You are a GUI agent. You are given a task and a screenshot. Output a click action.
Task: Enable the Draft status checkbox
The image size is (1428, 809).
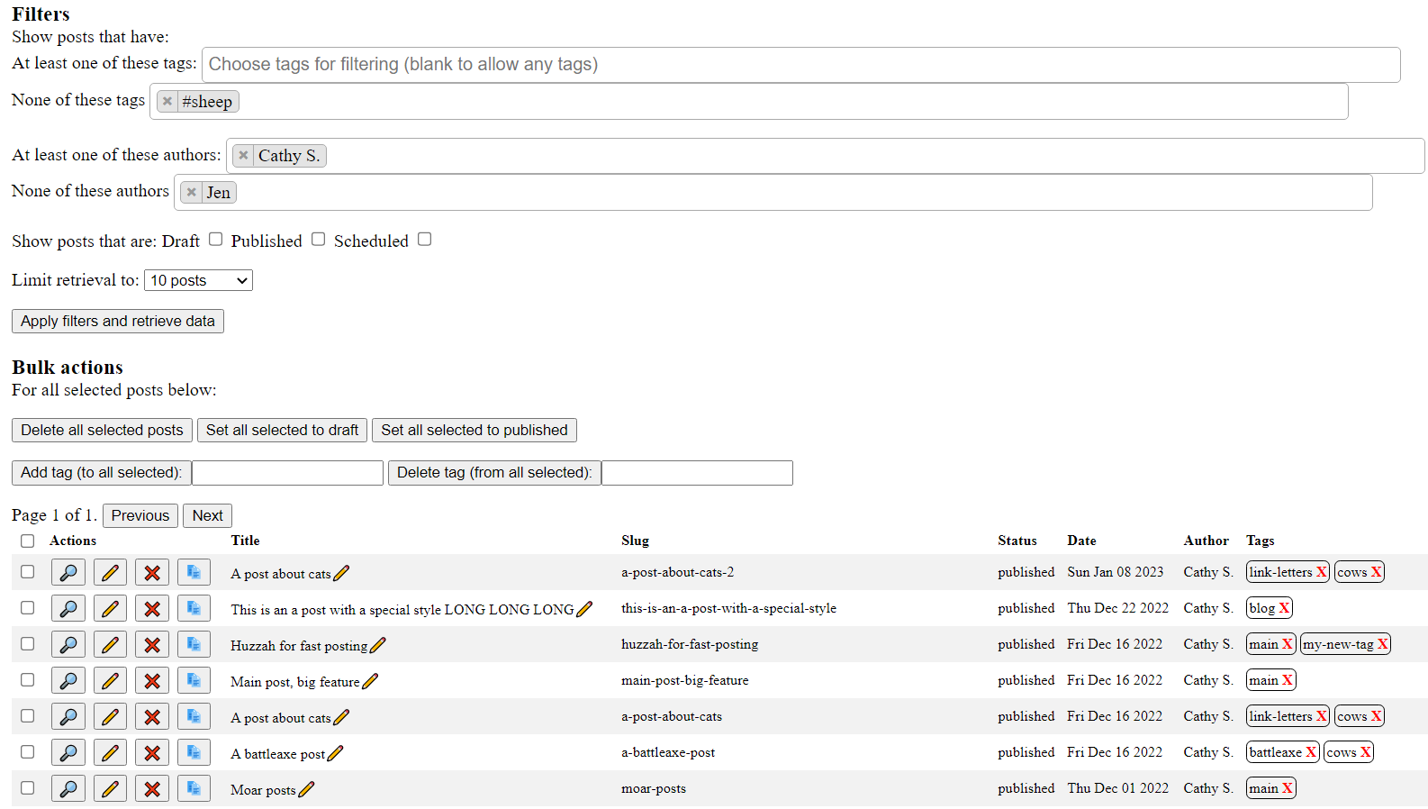click(x=216, y=240)
